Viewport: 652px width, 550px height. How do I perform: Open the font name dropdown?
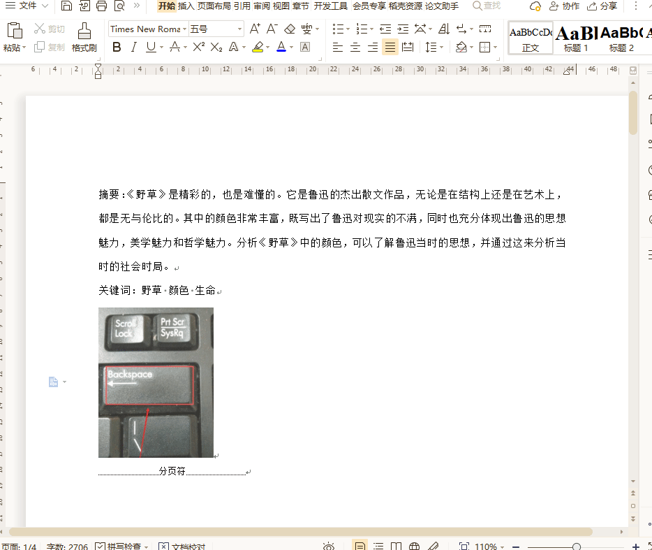[x=184, y=29]
